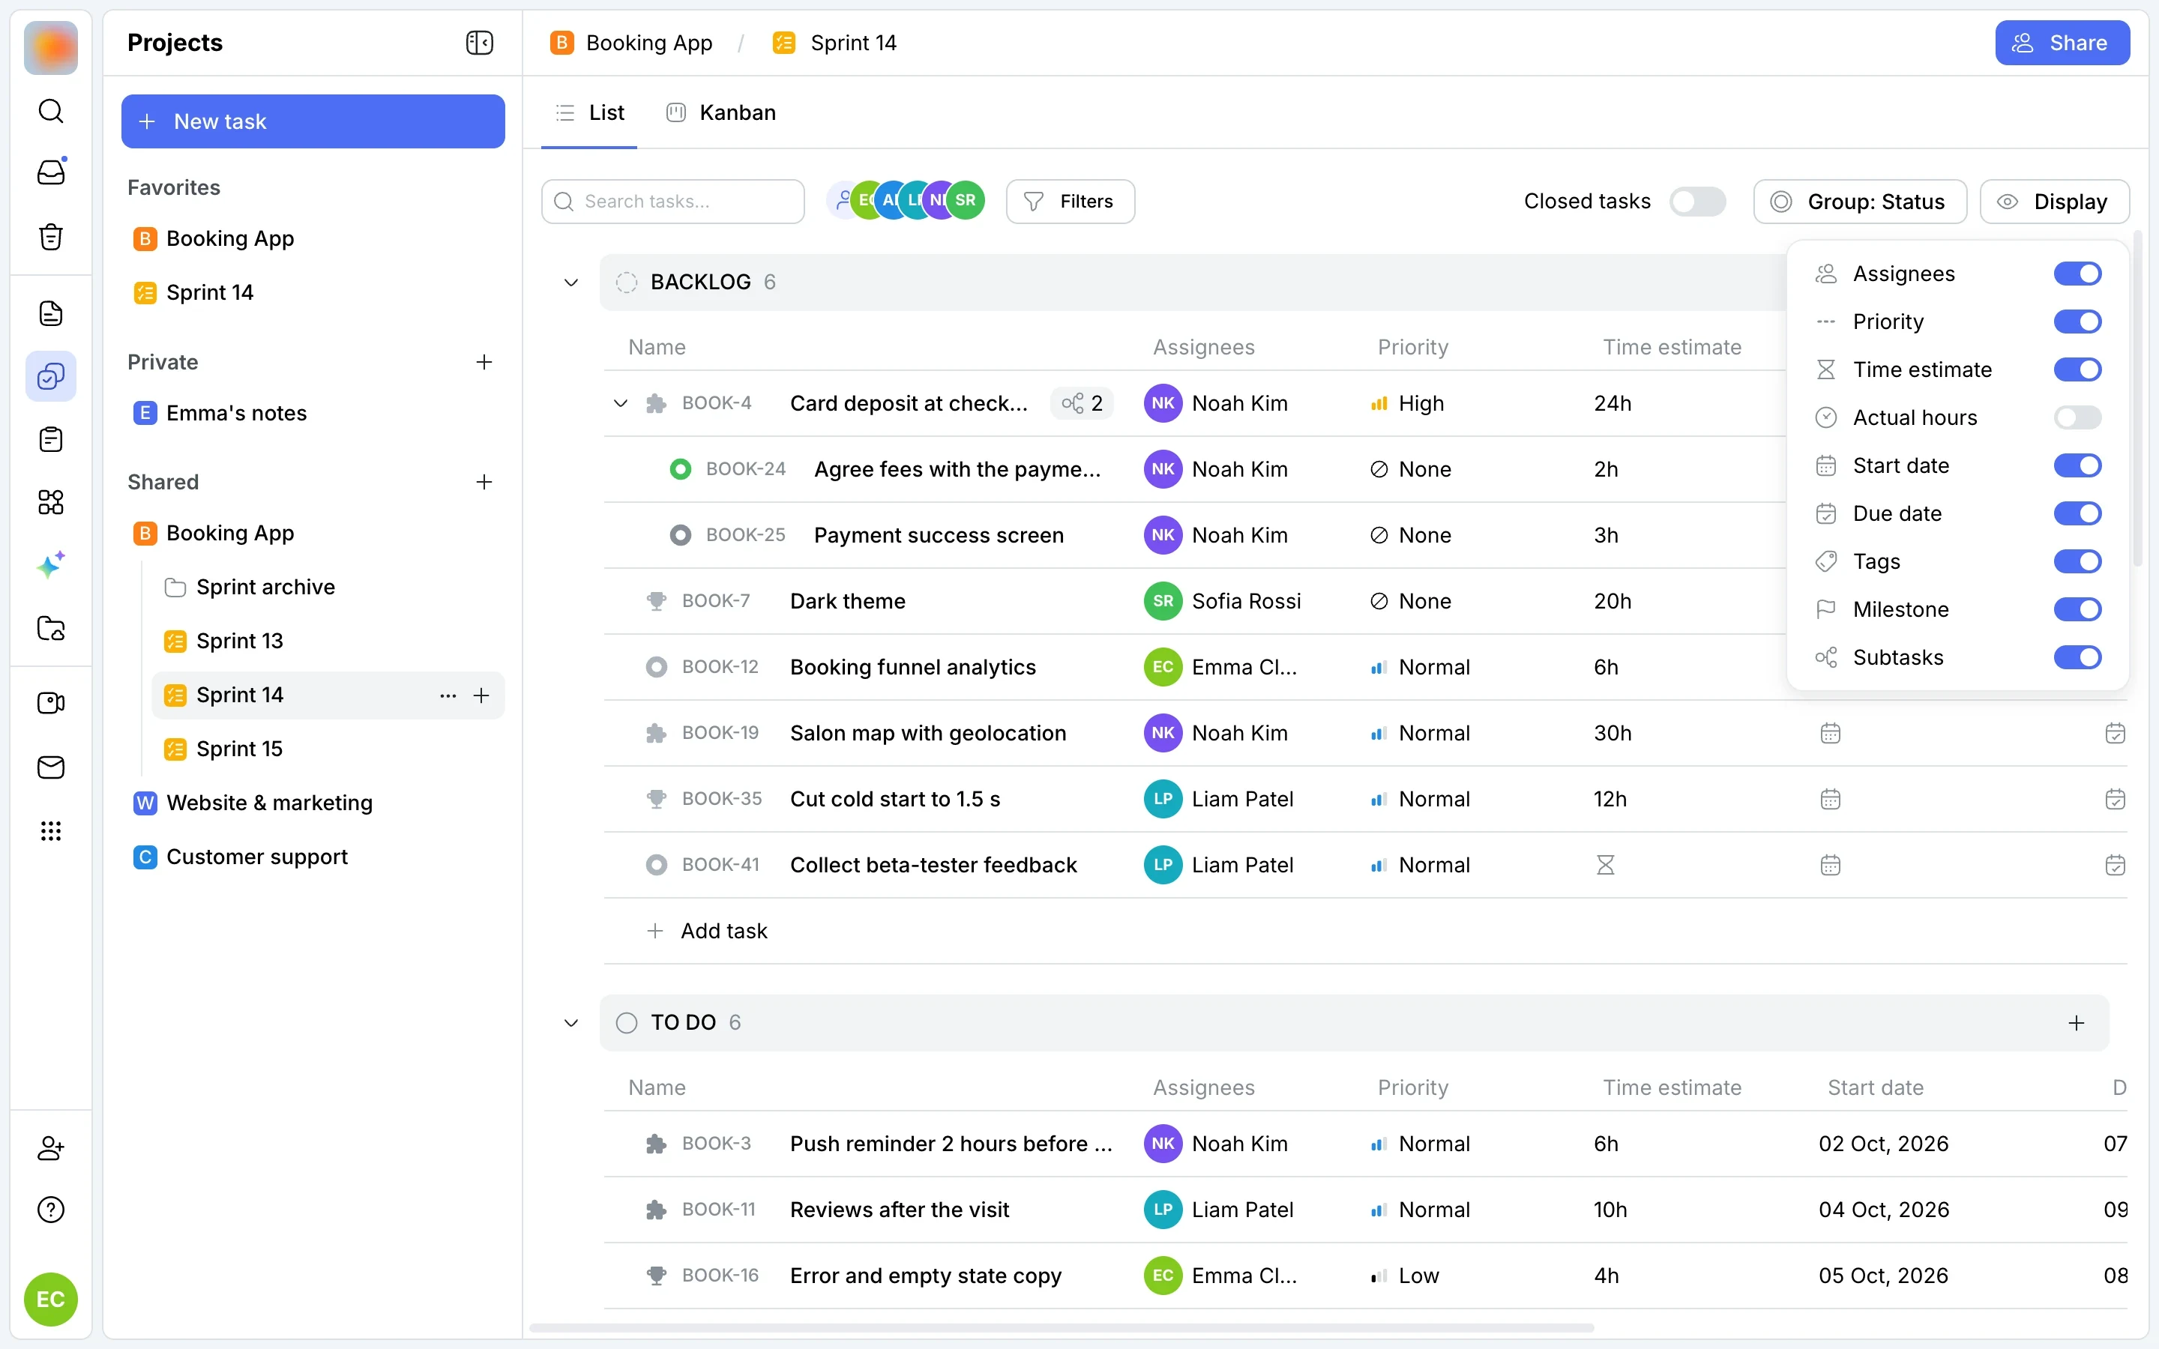
Task: Open the Group: Status dropdown
Action: click(x=1859, y=202)
